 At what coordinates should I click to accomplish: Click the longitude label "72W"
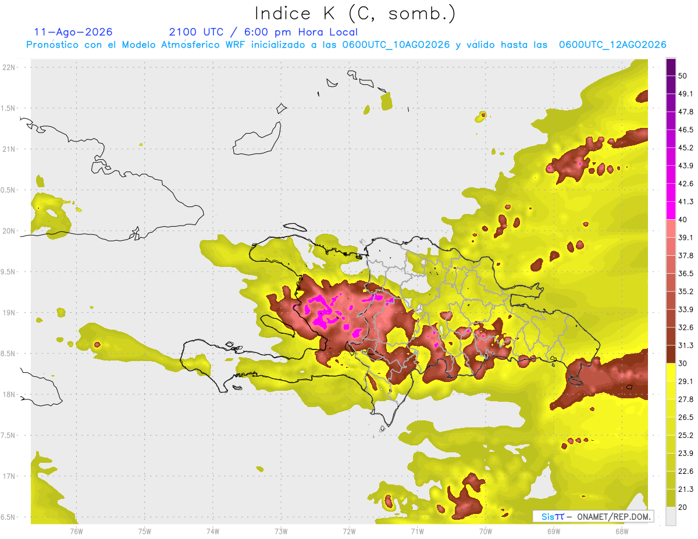[349, 531]
